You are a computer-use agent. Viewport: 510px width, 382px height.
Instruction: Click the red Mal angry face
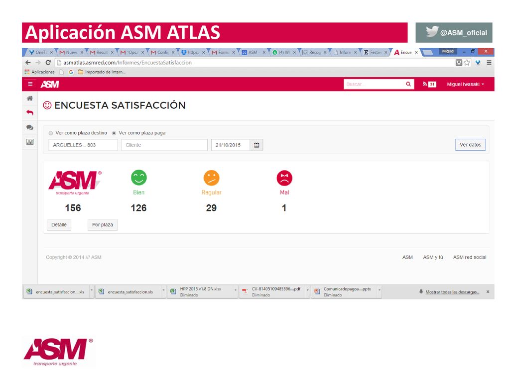click(x=284, y=178)
